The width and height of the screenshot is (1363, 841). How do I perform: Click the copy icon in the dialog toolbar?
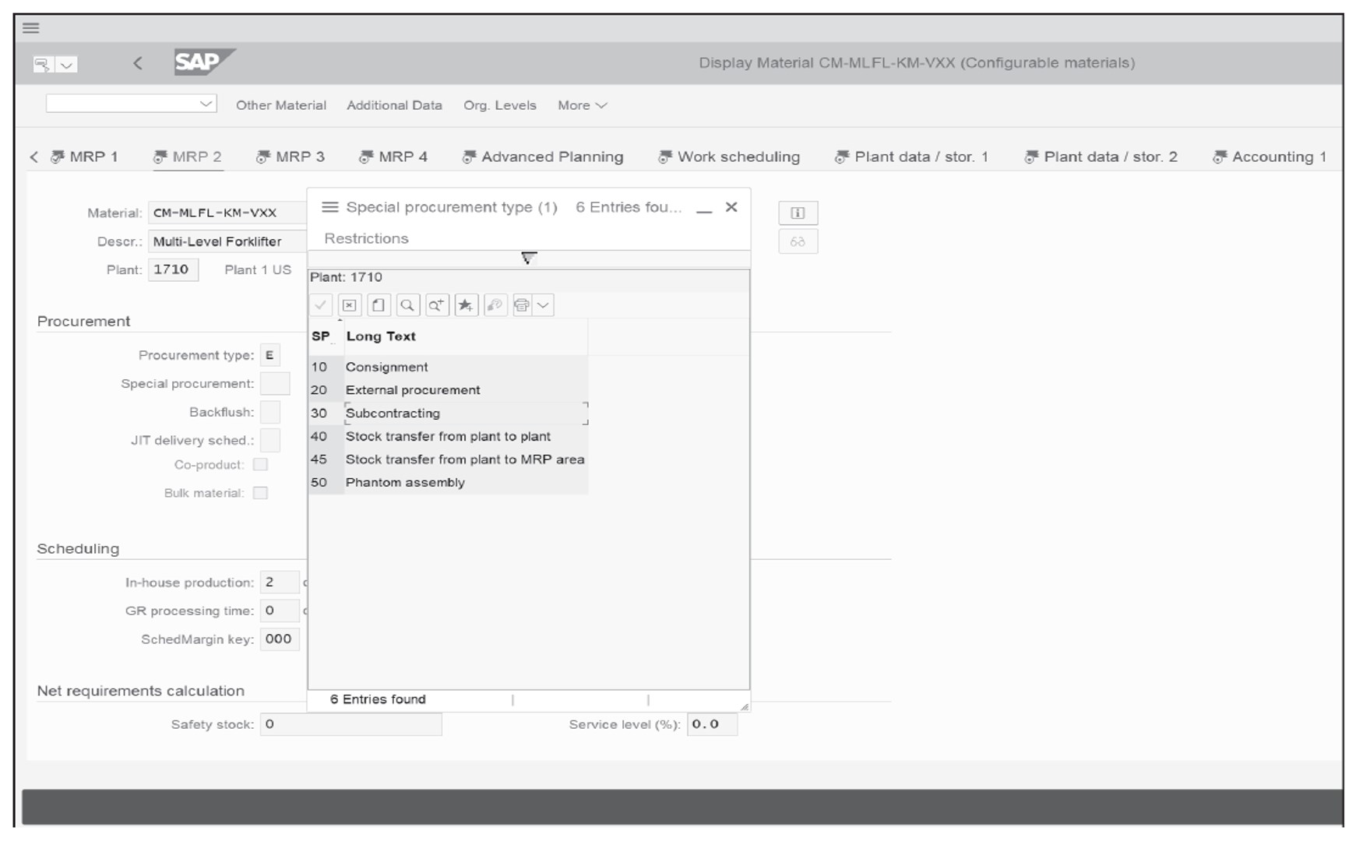(379, 304)
